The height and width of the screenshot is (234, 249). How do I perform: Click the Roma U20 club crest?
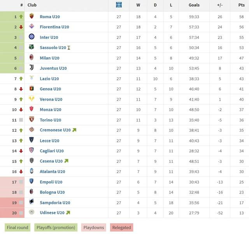pyautogui.click(x=32, y=16)
